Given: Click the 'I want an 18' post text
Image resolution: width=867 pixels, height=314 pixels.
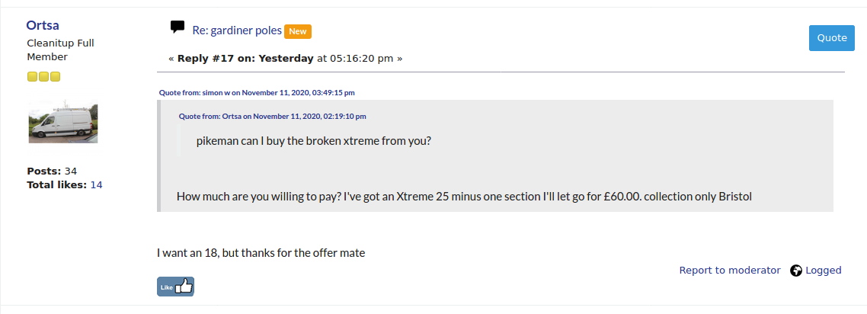Looking at the screenshot, I should click(x=261, y=253).
